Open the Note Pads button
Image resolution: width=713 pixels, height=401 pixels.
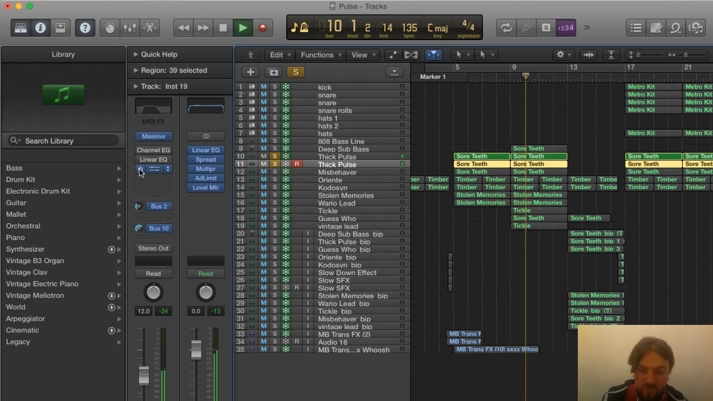click(x=656, y=28)
